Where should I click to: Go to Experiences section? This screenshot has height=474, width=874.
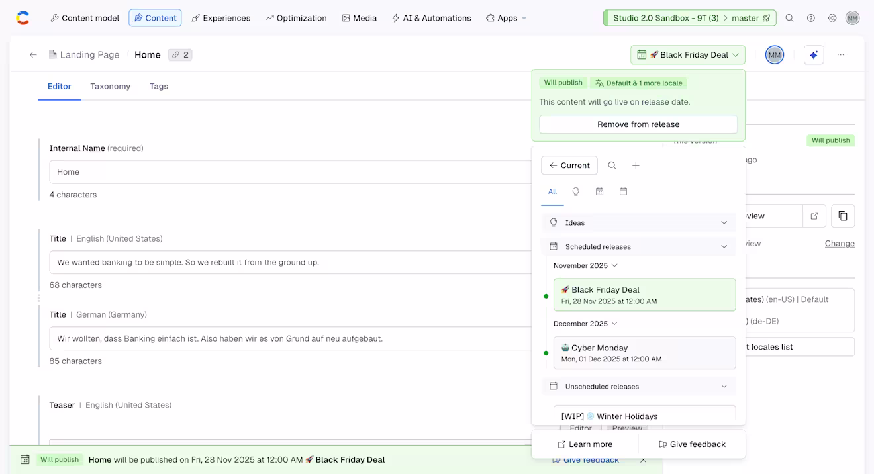tap(220, 18)
